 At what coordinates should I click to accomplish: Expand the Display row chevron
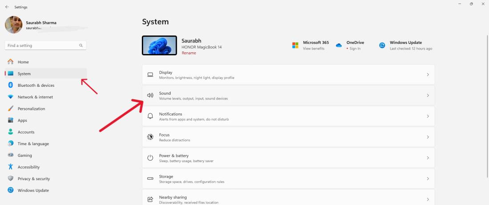[428, 74]
